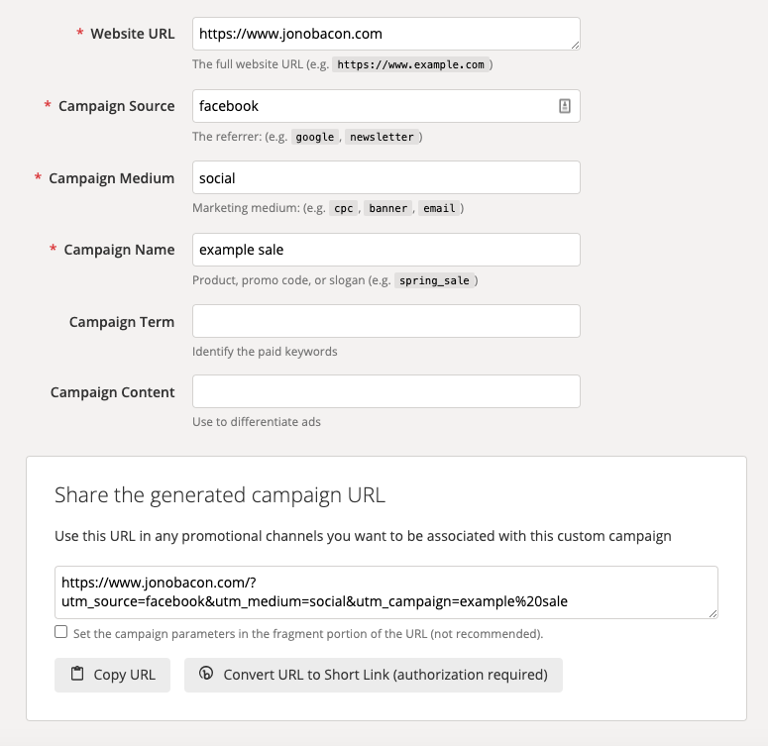Enable campaign parameters in fragment portion checkbox

(61, 632)
